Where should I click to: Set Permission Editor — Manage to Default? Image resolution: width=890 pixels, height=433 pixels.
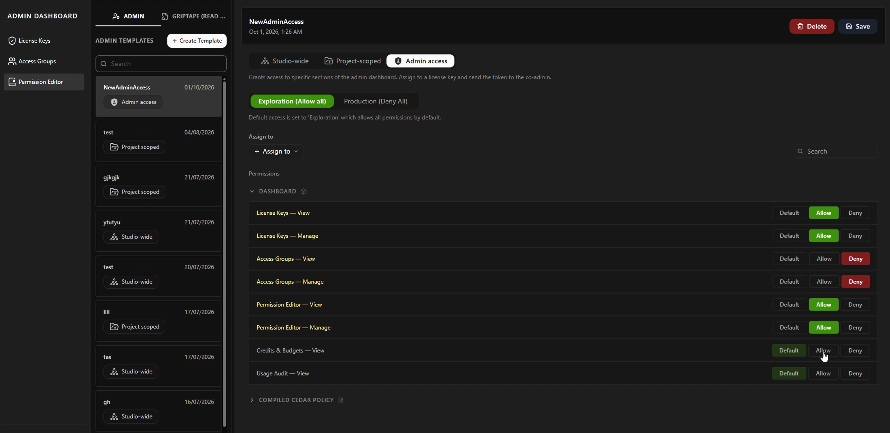pos(789,327)
